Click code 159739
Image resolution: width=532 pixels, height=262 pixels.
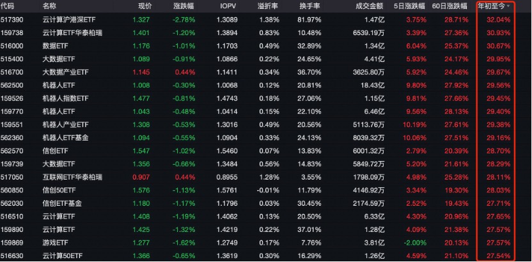(x=12, y=164)
